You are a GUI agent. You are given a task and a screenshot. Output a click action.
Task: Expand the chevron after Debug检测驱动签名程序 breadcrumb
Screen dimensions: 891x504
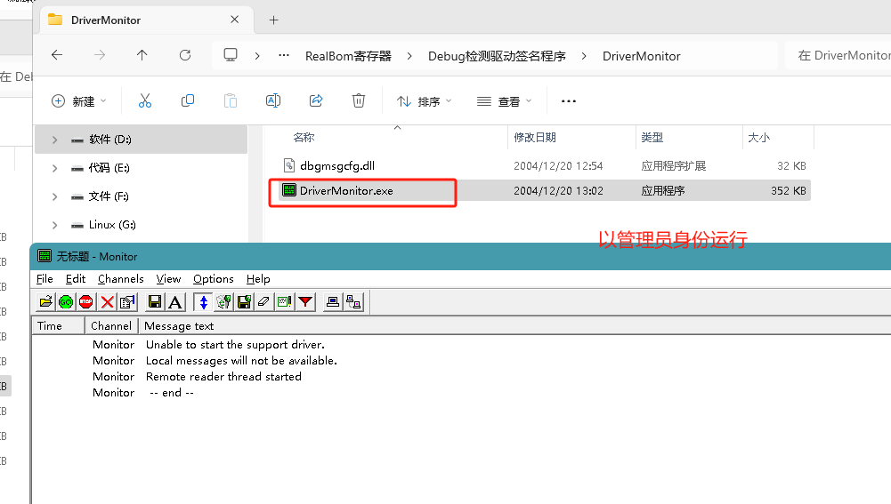click(x=584, y=56)
